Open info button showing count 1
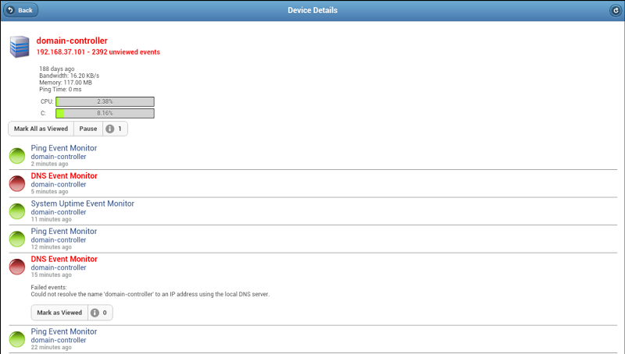Image resolution: width=625 pixels, height=354 pixels. click(x=115, y=129)
